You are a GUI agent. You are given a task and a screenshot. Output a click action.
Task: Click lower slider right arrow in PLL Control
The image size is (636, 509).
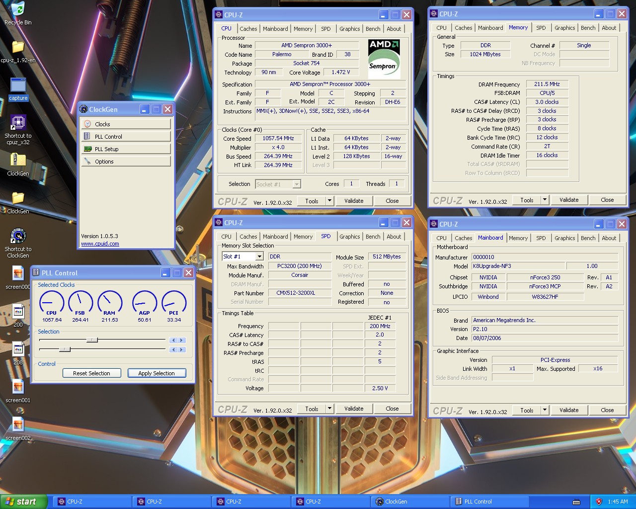point(182,349)
